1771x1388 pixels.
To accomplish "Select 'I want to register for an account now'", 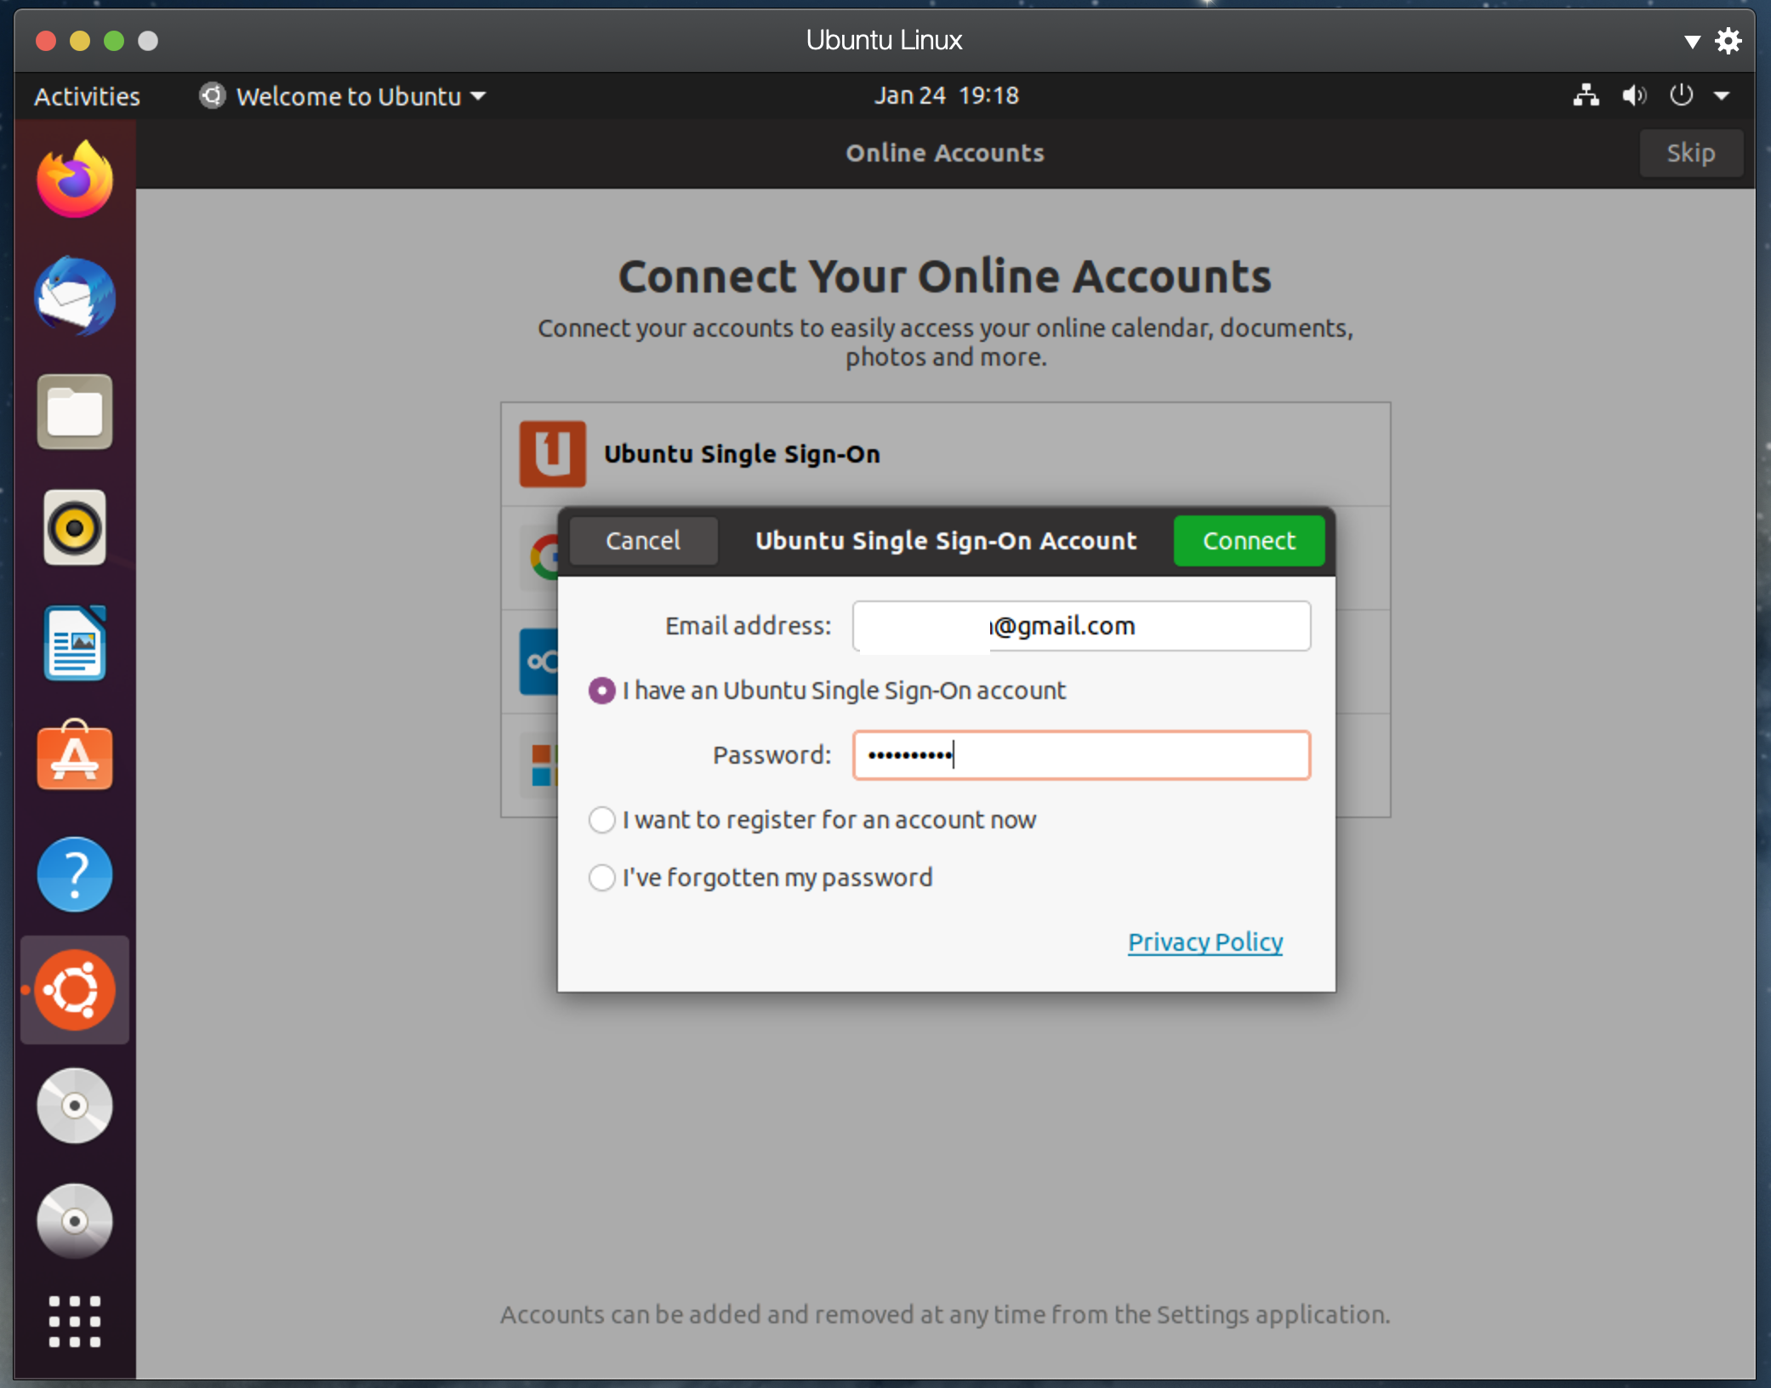I will click(x=602, y=820).
